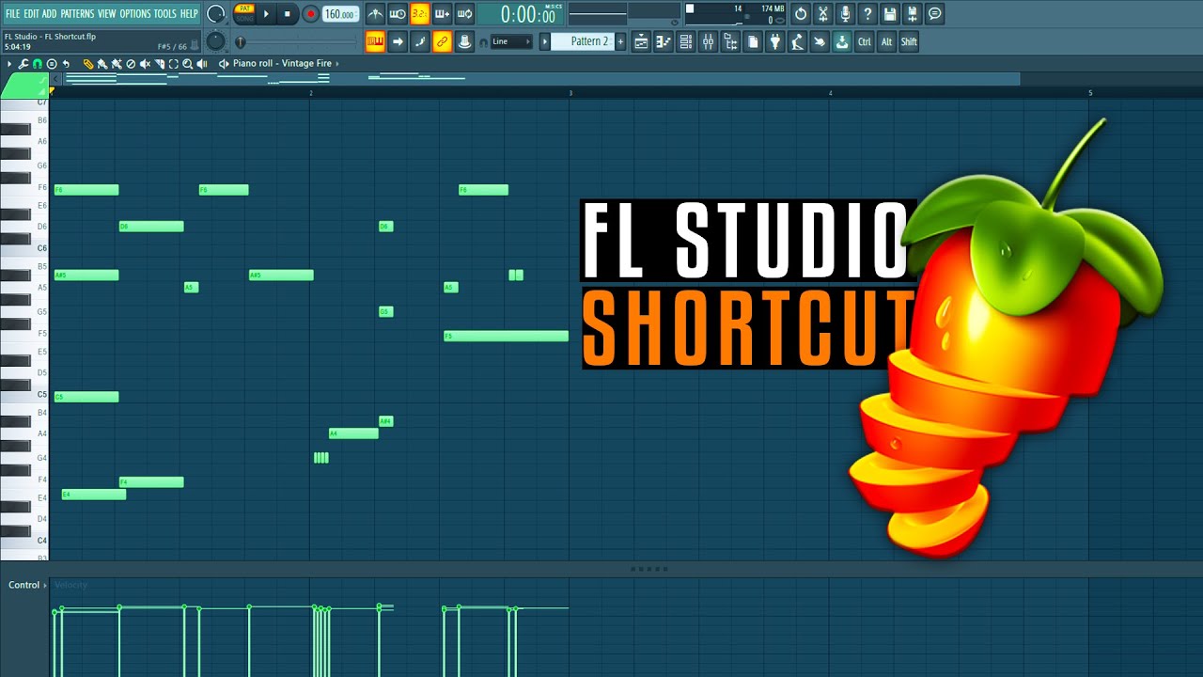Viewport: 1203px width, 677px height.
Task: Switch playback mode to SONG
Action: coord(244,19)
